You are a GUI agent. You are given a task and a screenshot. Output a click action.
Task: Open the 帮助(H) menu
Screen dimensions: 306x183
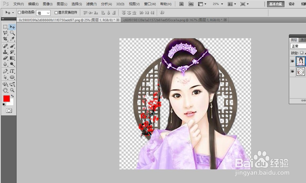pos(166,4)
